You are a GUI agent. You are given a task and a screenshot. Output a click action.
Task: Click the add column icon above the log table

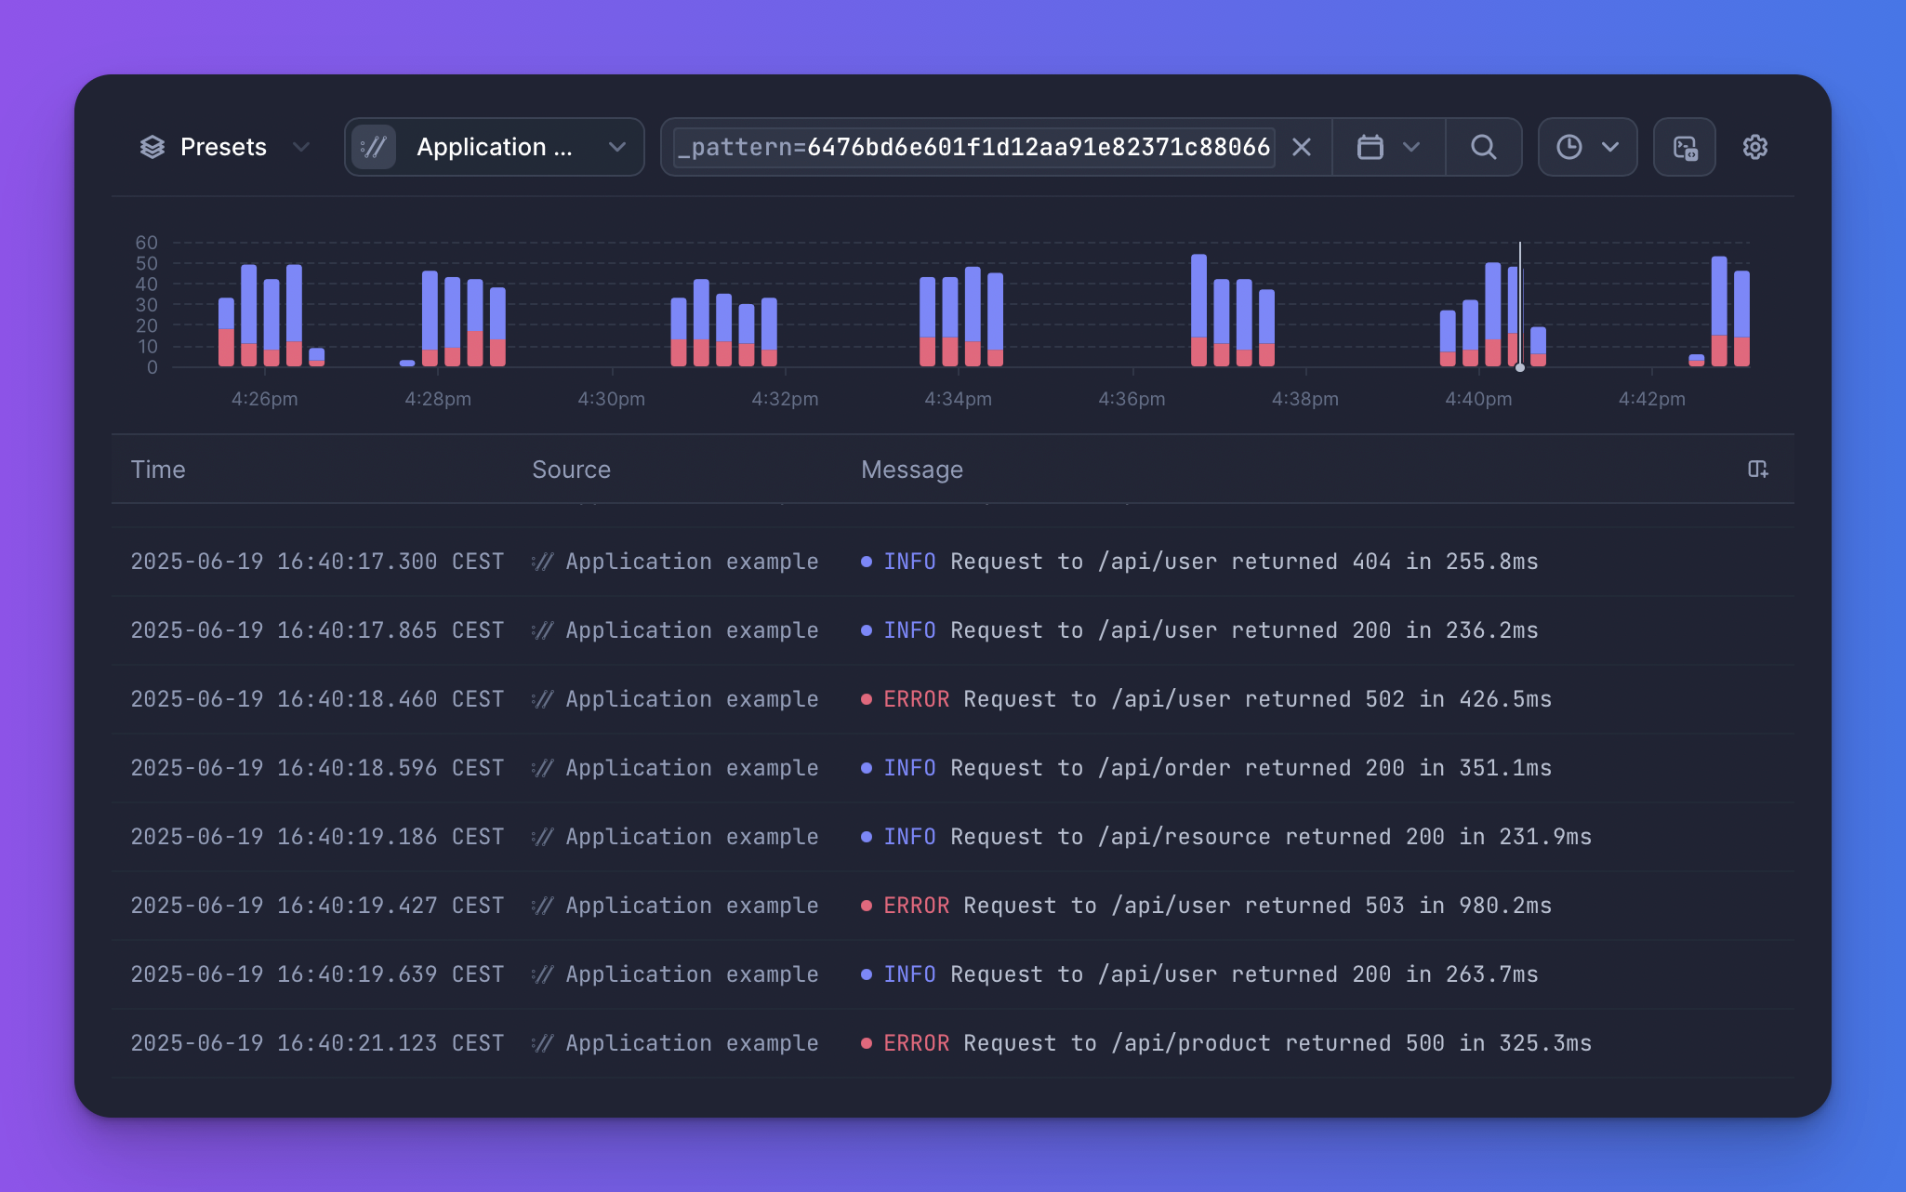point(1759,470)
